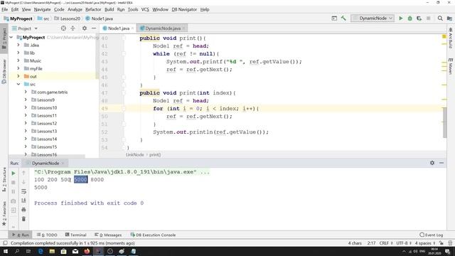Expand the .idea folder
This screenshot has width=455, height=256.
[18, 45]
